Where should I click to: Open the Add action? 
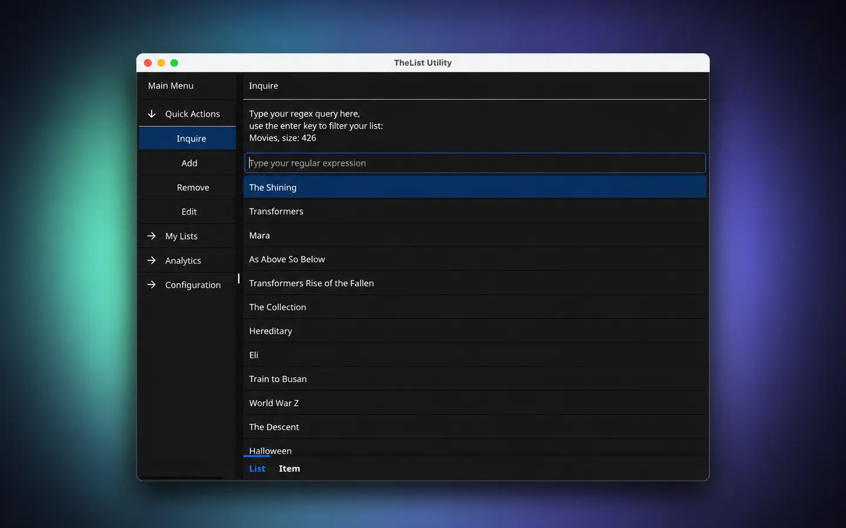187,163
